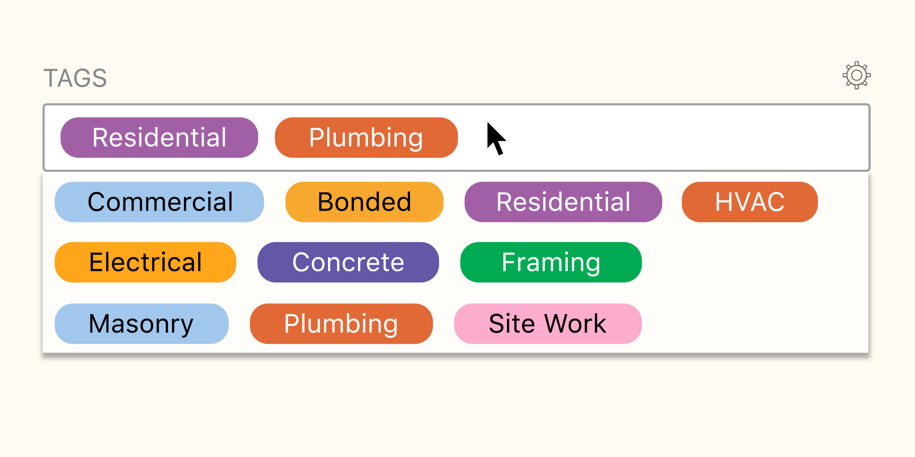Click the pink Site Work tag swatch
The height and width of the screenshot is (457, 915).
pos(548,324)
